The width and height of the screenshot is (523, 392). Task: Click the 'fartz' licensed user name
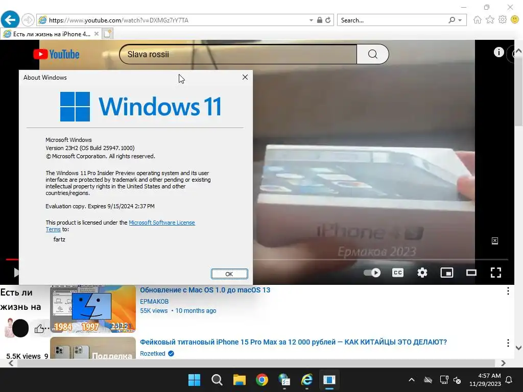click(59, 239)
